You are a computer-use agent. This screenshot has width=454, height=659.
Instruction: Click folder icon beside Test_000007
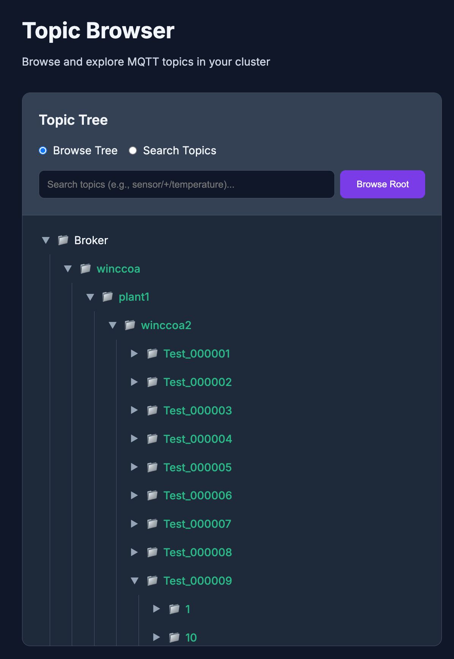click(x=152, y=524)
